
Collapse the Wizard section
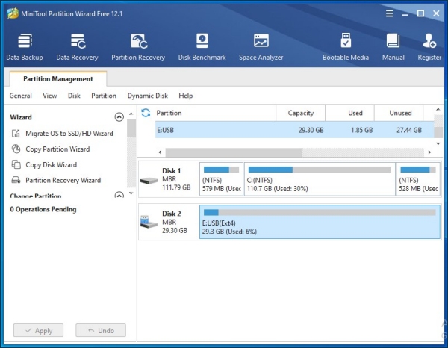[x=119, y=117]
